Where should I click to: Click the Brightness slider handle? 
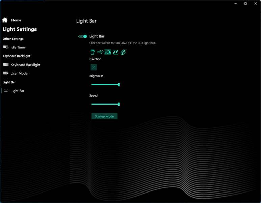coord(119,85)
